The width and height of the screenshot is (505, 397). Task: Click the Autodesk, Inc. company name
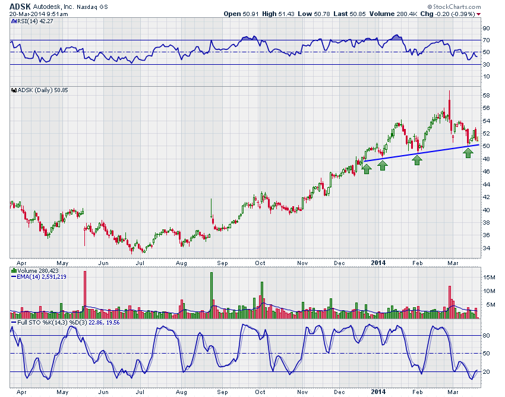coord(53,7)
